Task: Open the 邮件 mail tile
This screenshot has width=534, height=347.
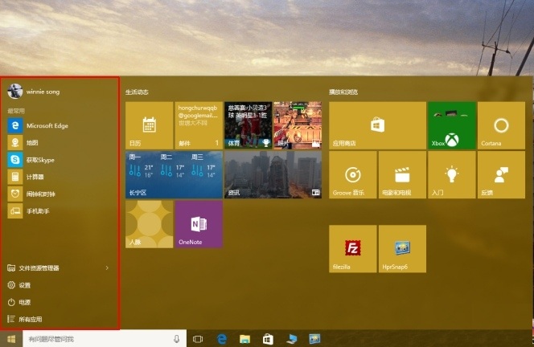Action: point(199,125)
